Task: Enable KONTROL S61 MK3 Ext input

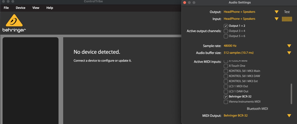Action: point(226,81)
